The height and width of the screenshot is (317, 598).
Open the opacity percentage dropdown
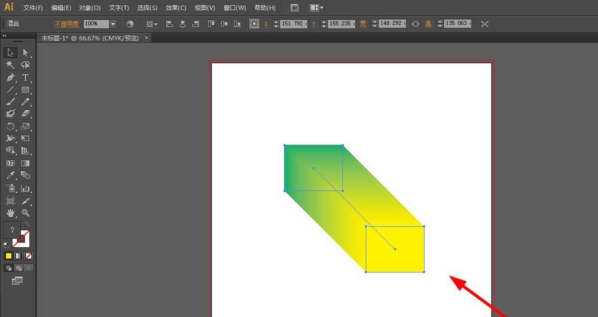pyautogui.click(x=113, y=24)
